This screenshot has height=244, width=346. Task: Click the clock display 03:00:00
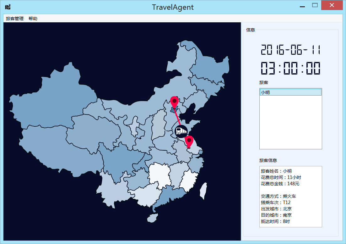coord(290,68)
